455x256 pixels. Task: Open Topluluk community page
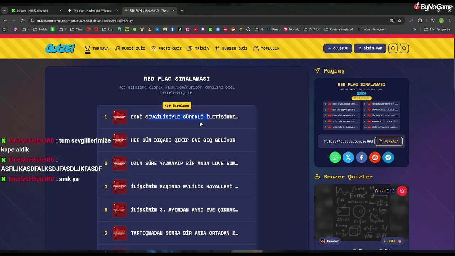tap(266, 48)
